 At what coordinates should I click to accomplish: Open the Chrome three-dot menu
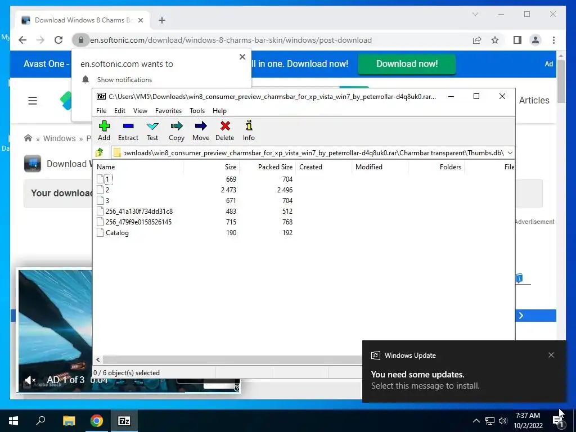point(553,40)
